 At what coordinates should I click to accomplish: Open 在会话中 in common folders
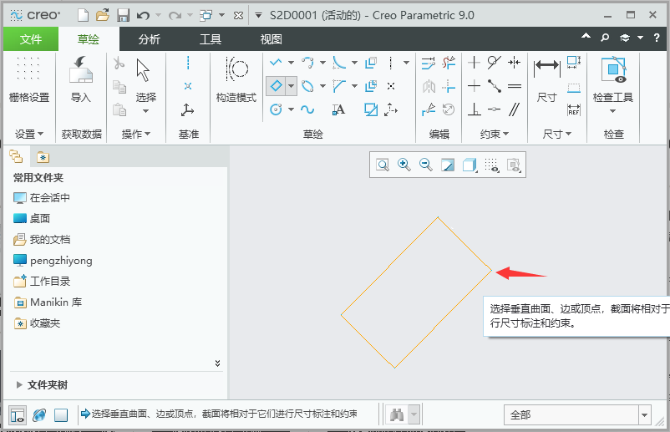(x=42, y=198)
